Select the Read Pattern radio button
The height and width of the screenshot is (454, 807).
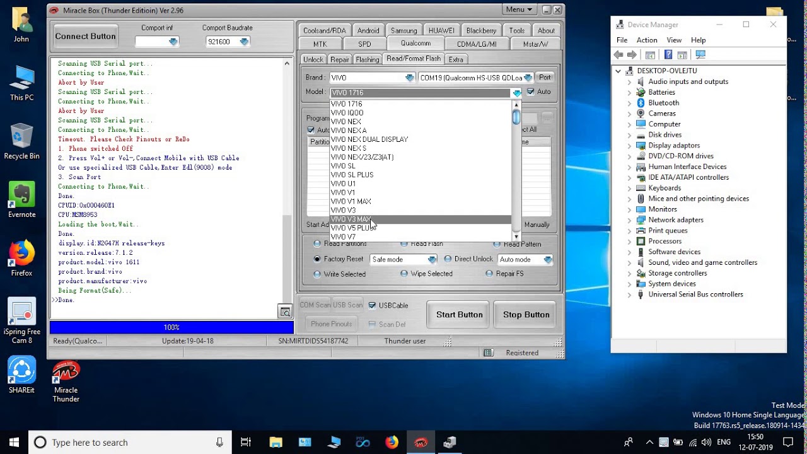[497, 244]
